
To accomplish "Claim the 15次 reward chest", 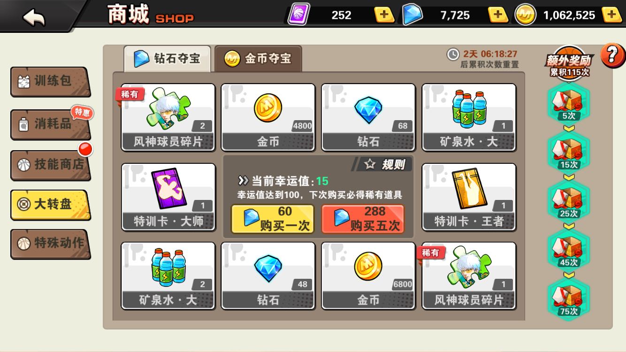I will pos(569,153).
